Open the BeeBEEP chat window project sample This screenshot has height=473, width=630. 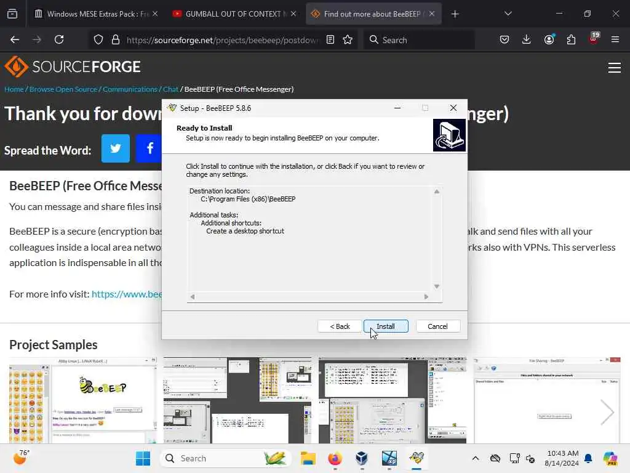83,400
